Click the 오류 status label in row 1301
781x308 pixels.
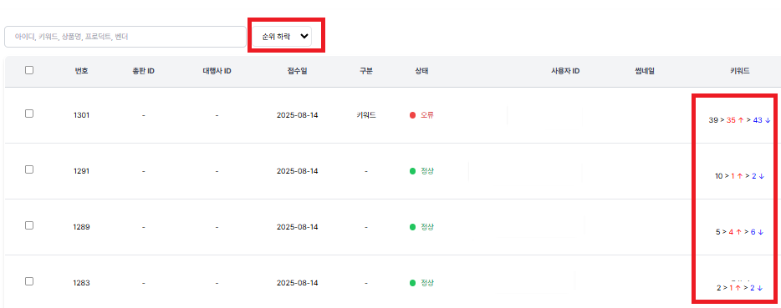pyautogui.click(x=426, y=115)
